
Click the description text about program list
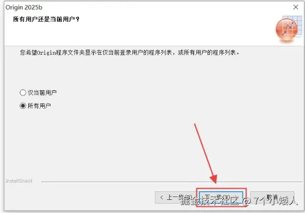(130, 52)
